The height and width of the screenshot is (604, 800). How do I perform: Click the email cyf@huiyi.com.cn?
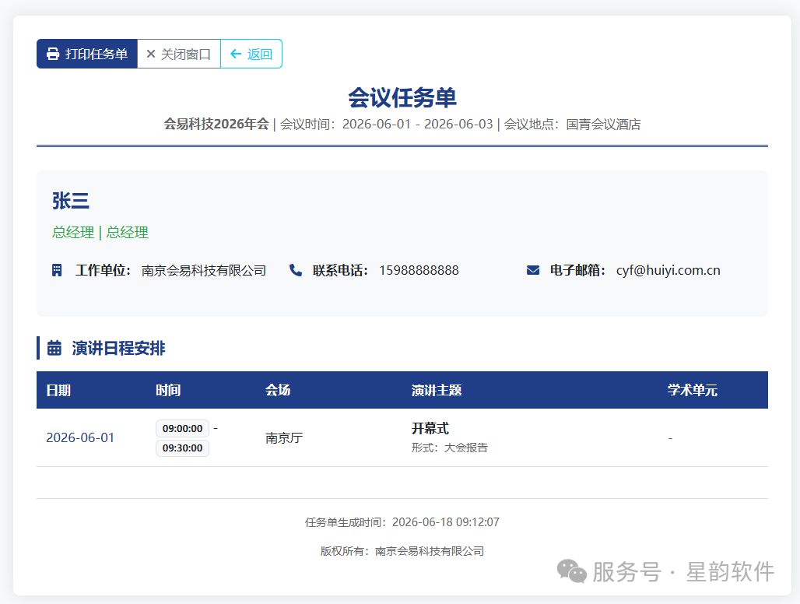(668, 270)
